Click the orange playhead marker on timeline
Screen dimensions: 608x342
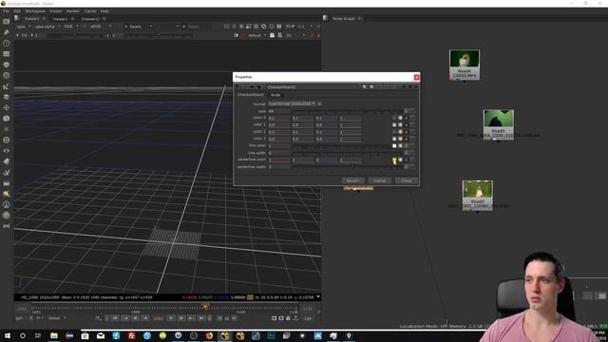pyautogui.click(x=205, y=307)
